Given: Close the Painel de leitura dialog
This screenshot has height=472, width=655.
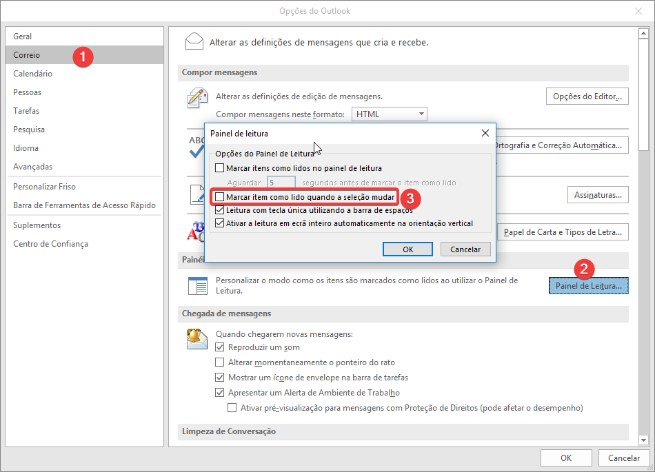Looking at the screenshot, I should pyautogui.click(x=485, y=133).
